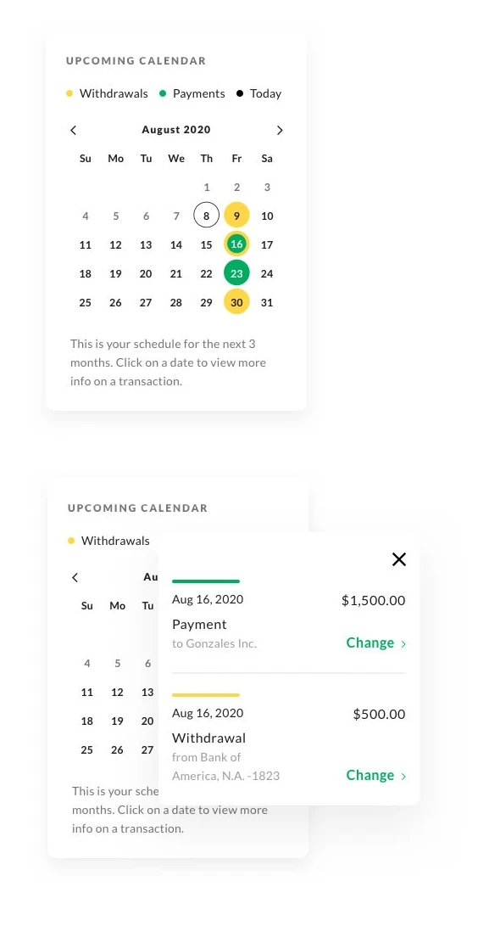489x926 pixels.
Task: Click the UPCOMING CALENDAR heading
Action: pyautogui.click(x=136, y=60)
